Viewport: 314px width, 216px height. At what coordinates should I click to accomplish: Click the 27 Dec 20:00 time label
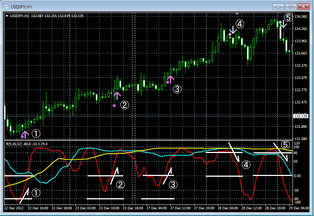click(204, 208)
